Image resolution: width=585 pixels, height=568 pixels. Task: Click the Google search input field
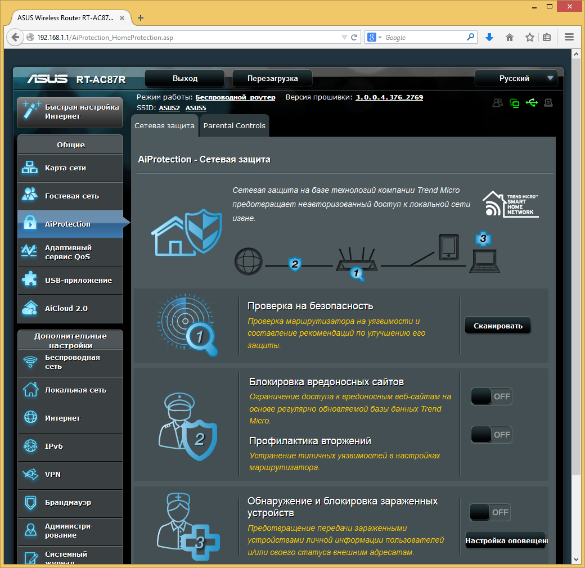click(x=424, y=37)
